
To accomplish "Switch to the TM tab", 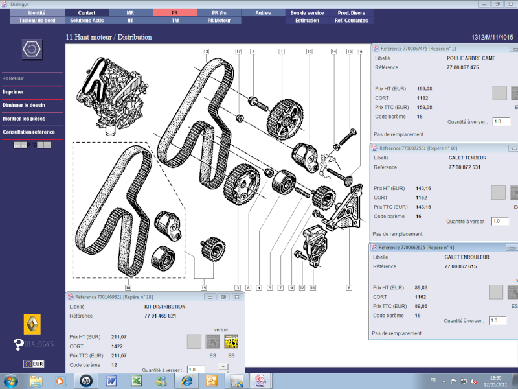I will [175, 21].
